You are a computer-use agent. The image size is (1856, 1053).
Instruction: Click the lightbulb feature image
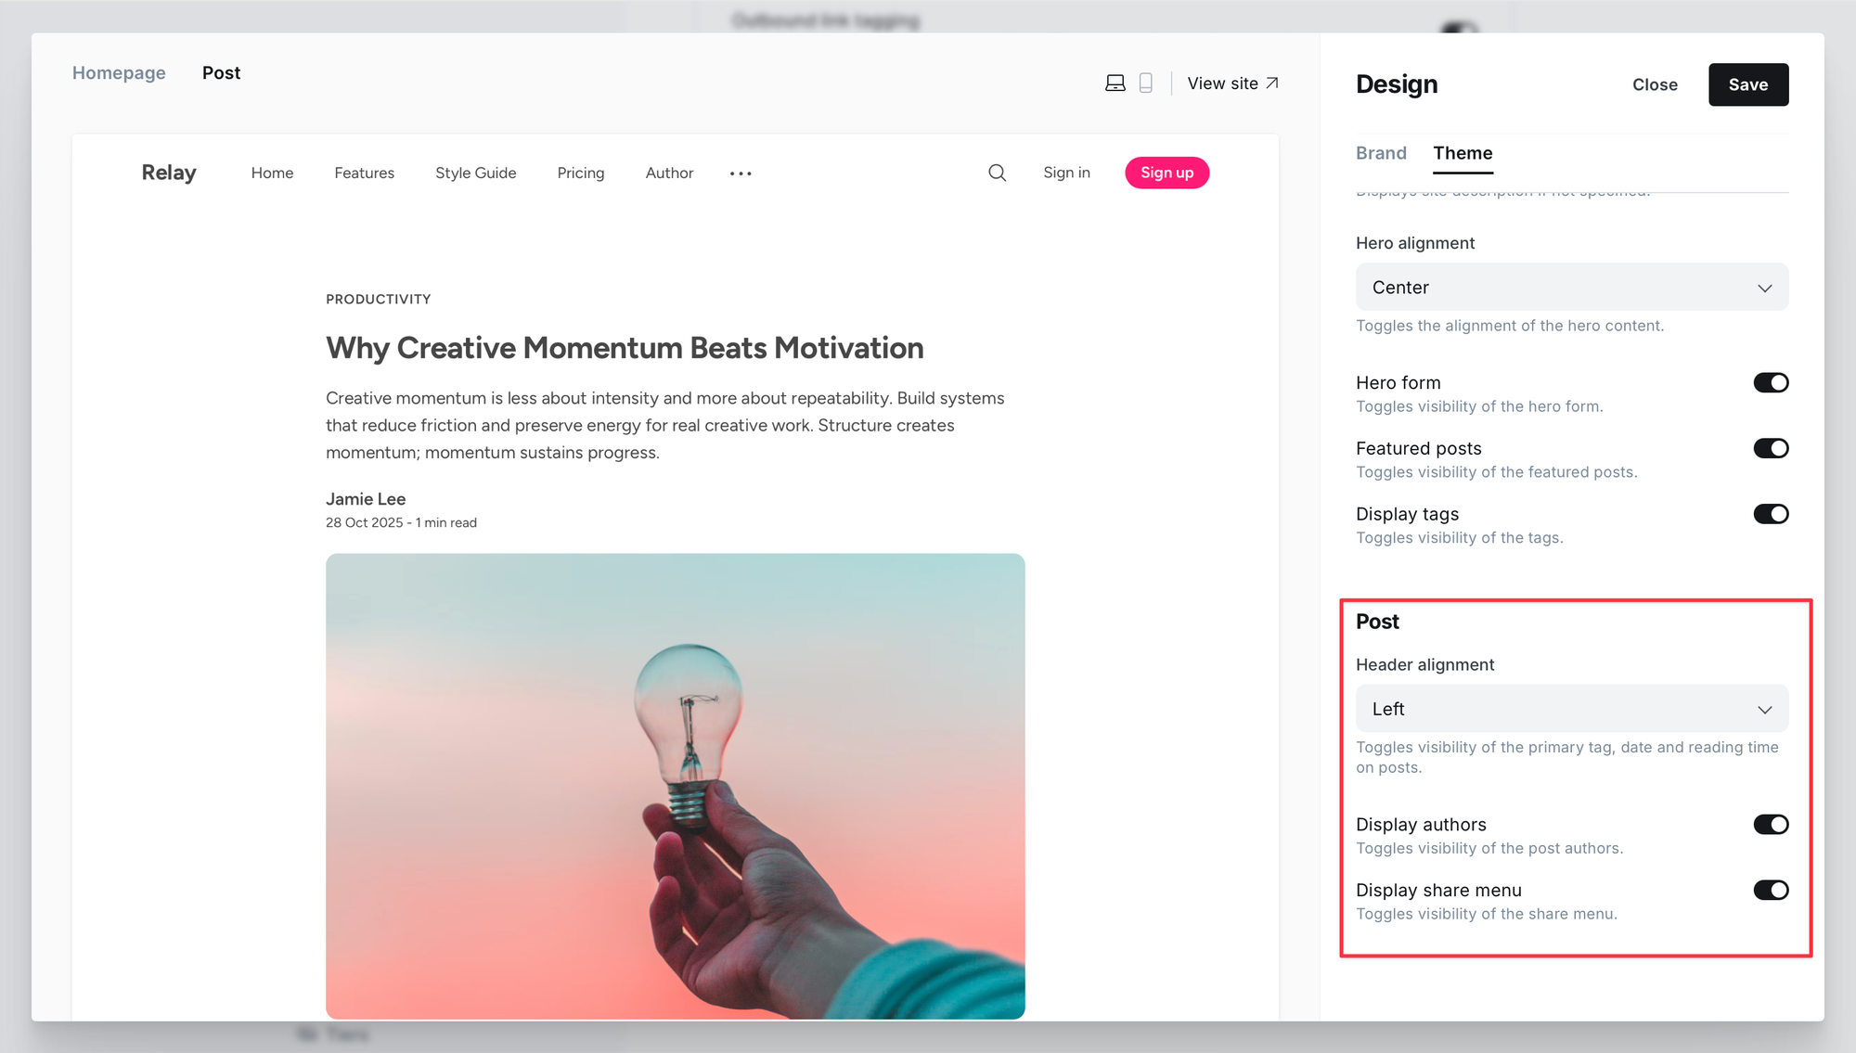[675, 786]
